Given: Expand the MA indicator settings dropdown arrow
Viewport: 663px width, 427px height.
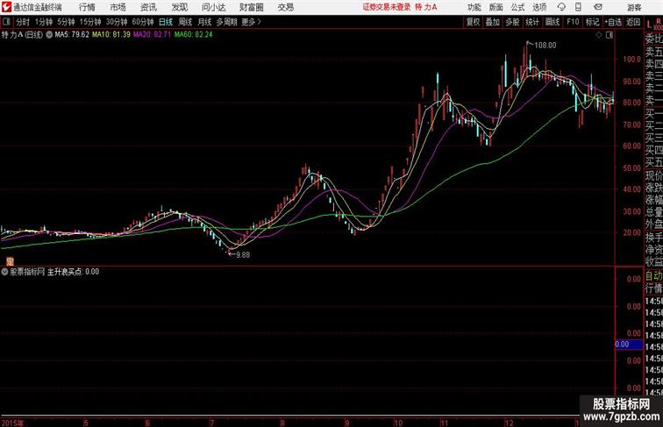Looking at the screenshot, I should (x=49, y=35).
